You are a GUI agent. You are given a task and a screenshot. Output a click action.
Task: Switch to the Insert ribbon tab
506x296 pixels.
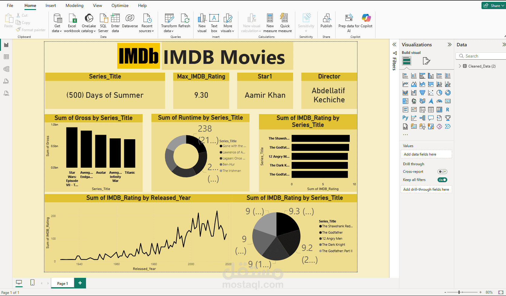point(51,5)
